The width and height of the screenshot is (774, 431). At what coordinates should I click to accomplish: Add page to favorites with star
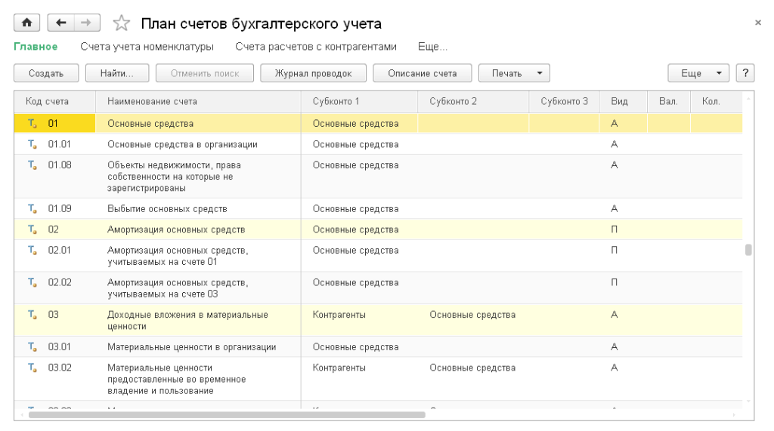coord(122,24)
